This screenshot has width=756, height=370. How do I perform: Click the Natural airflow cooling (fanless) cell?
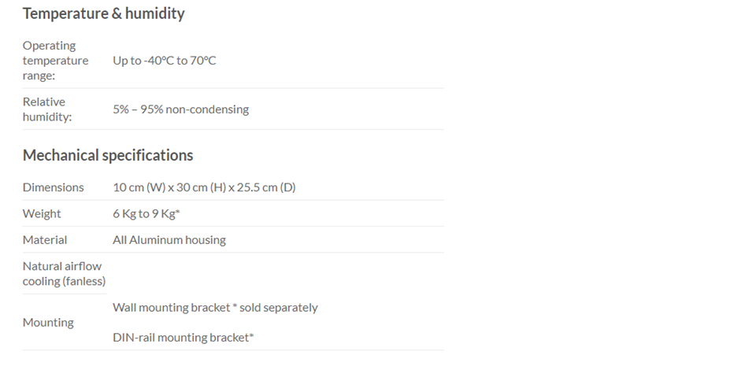[64, 273]
